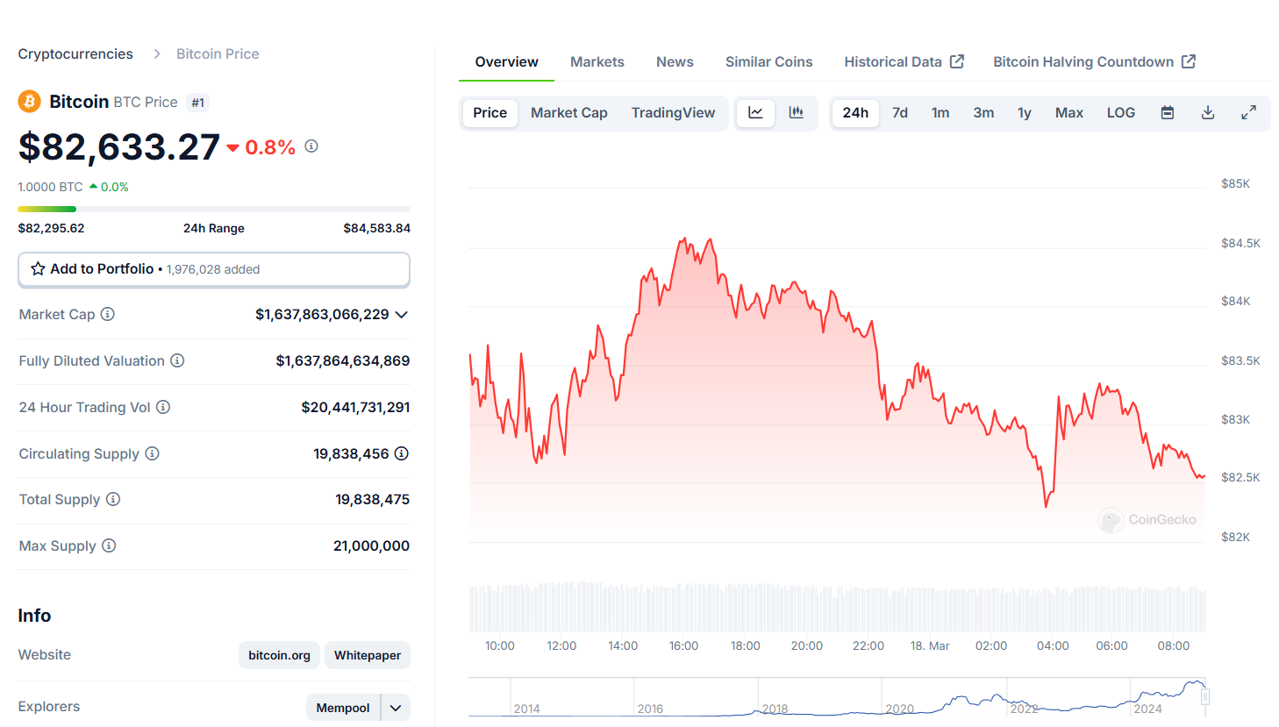Click the 24h low $82,295.62
1279x727 pixels.
52,228
